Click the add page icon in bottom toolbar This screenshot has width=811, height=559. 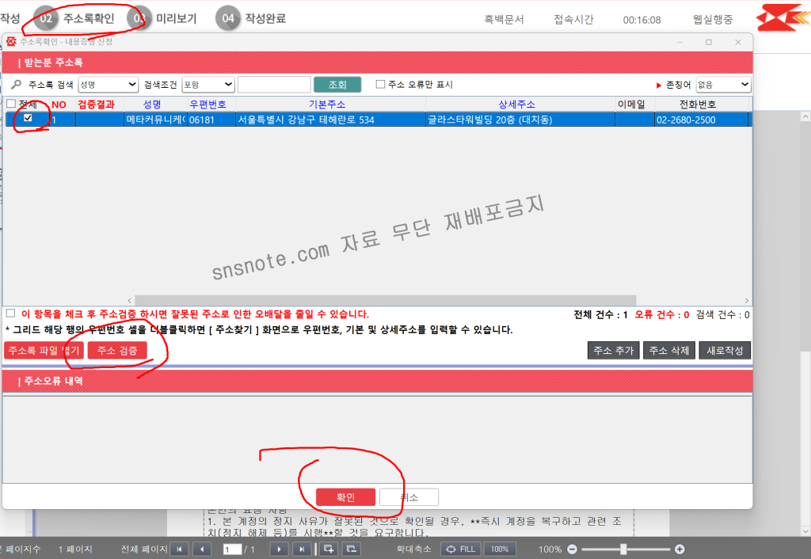click(x=329, y=549)
